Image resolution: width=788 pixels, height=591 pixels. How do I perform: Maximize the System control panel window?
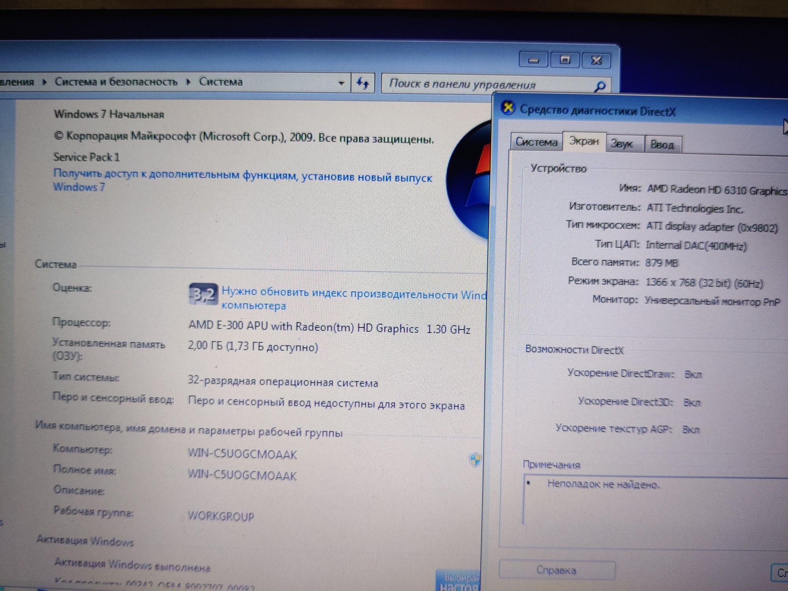[565, 60]
